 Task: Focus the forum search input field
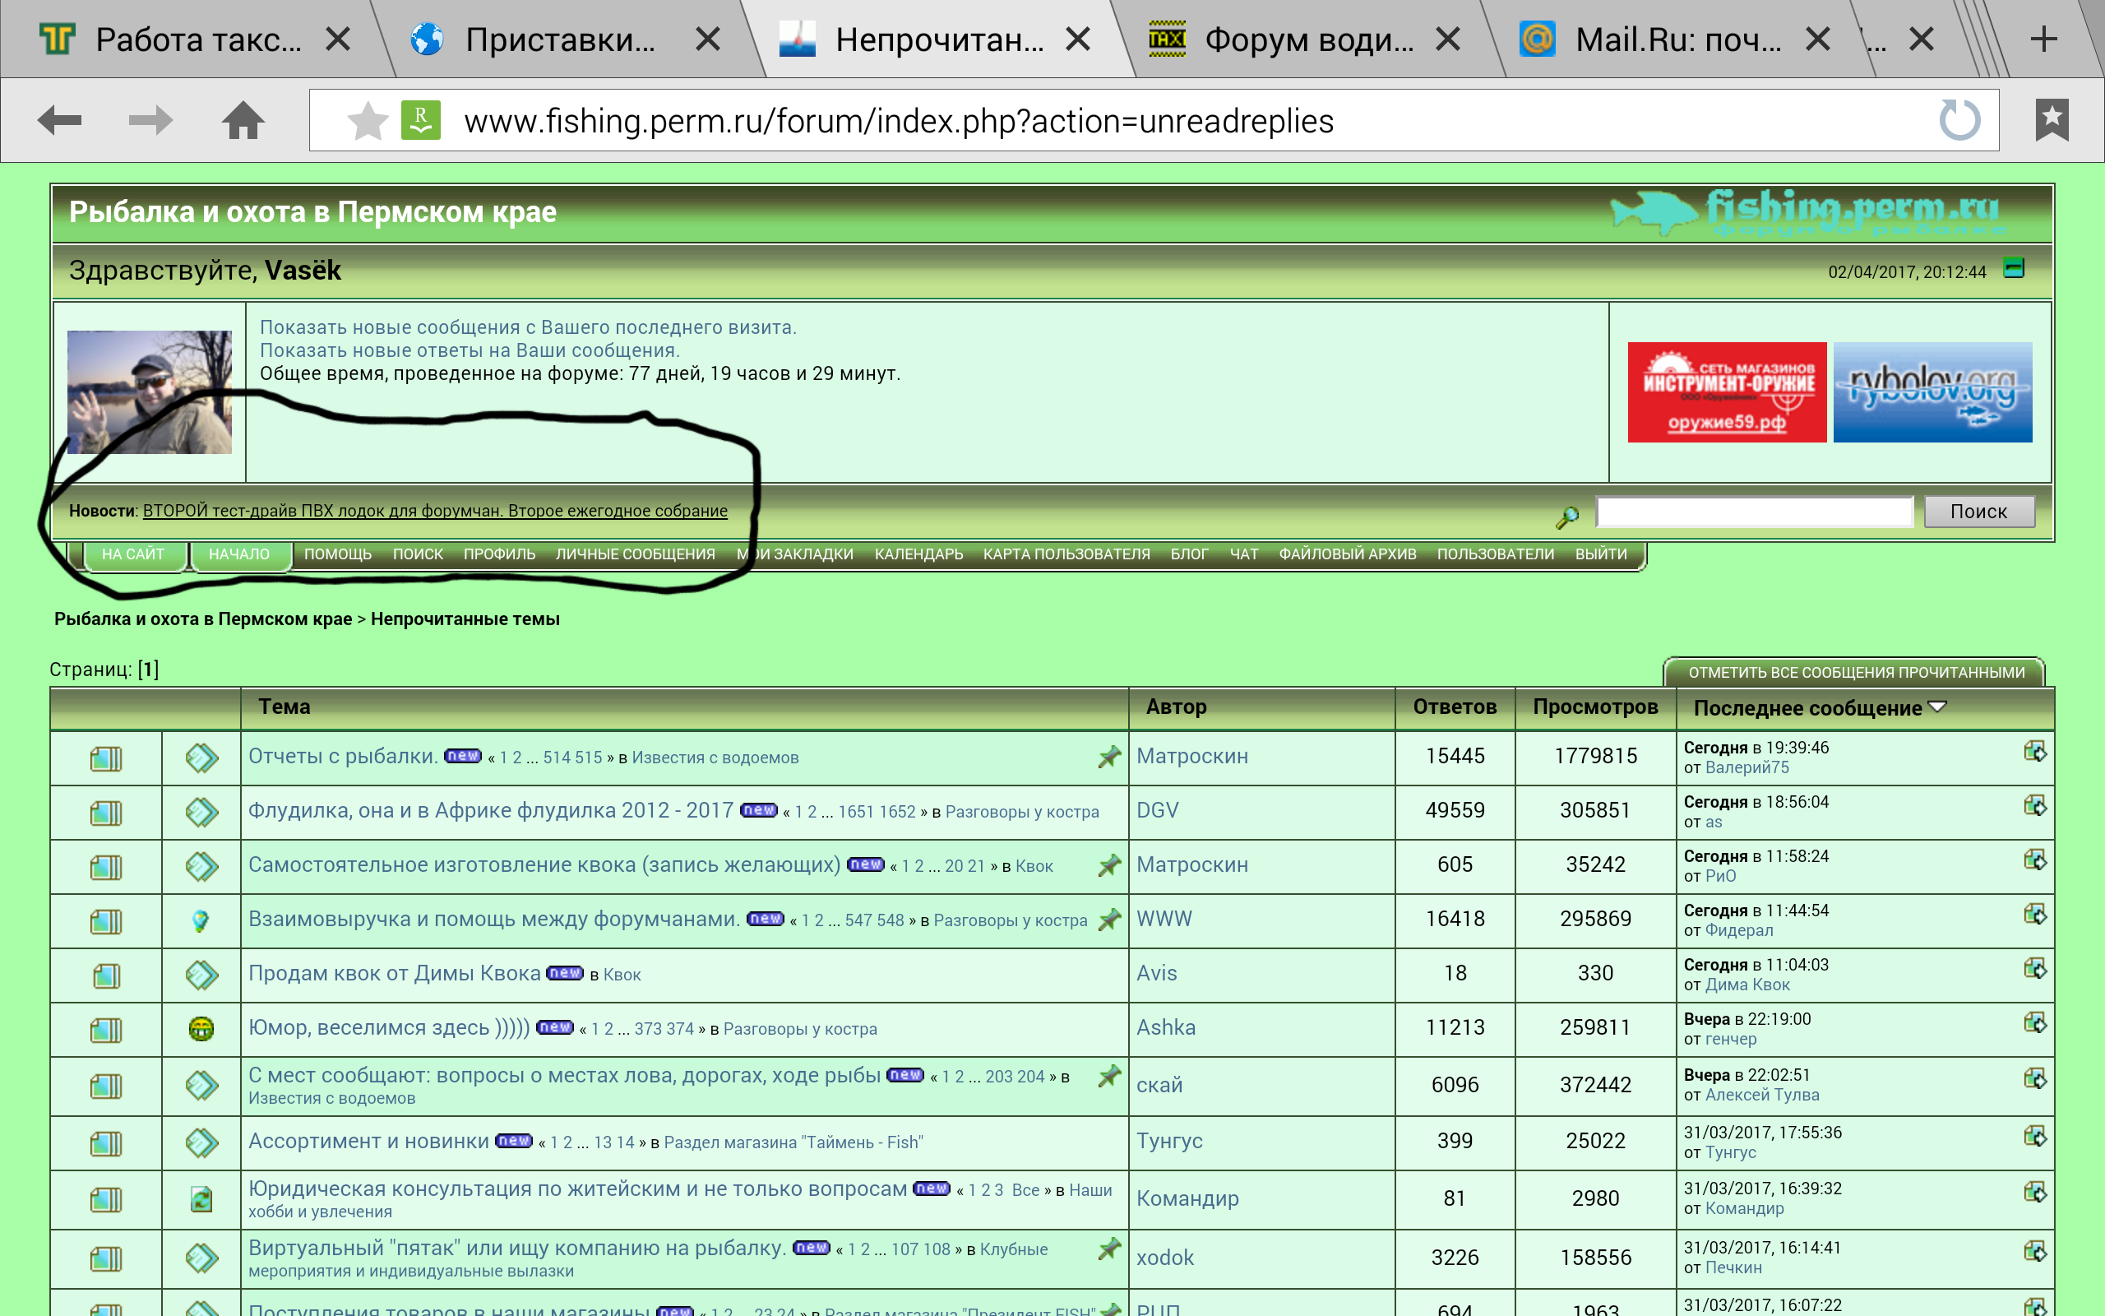[x=1755, y=511]
